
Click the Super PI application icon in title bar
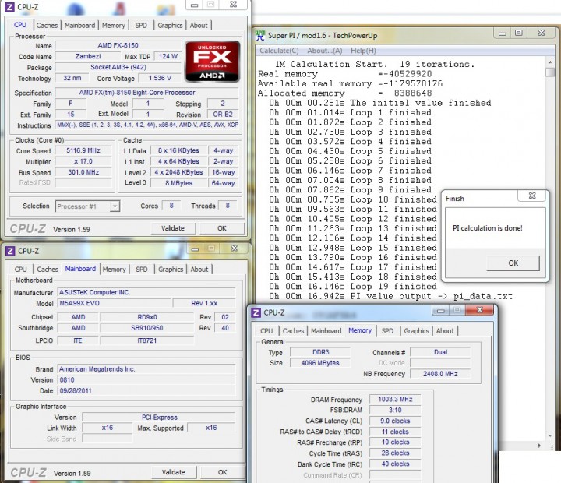click(260, 35)
